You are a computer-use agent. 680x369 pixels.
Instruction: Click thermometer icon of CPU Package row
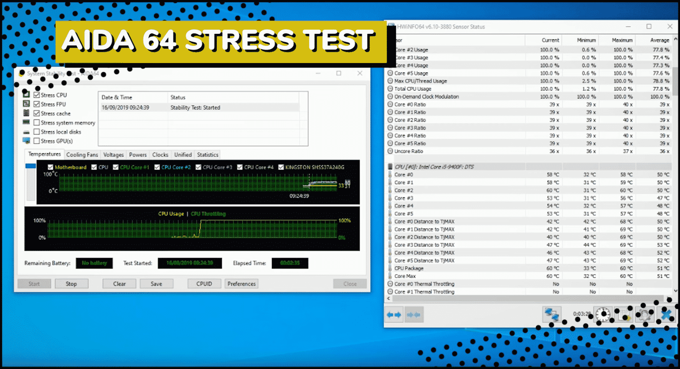391,268
